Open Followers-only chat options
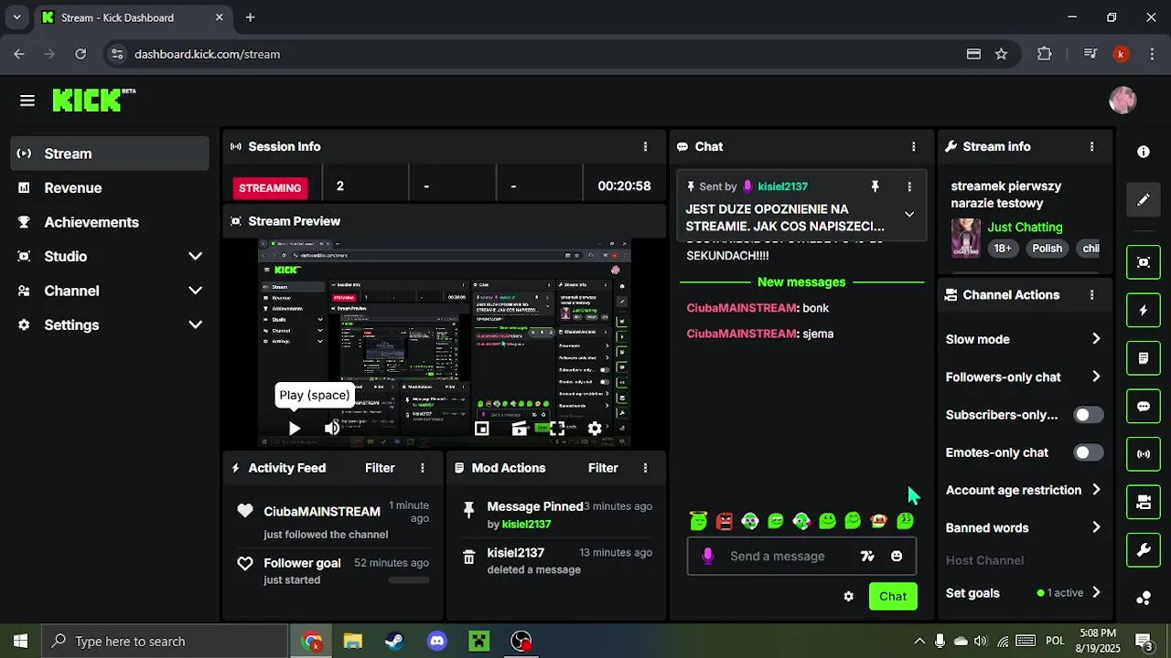This screenshot has height=658, width=1171. pyautogui.click(x=1023, y=377)
